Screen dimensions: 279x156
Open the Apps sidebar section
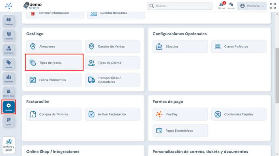point(9,121)
